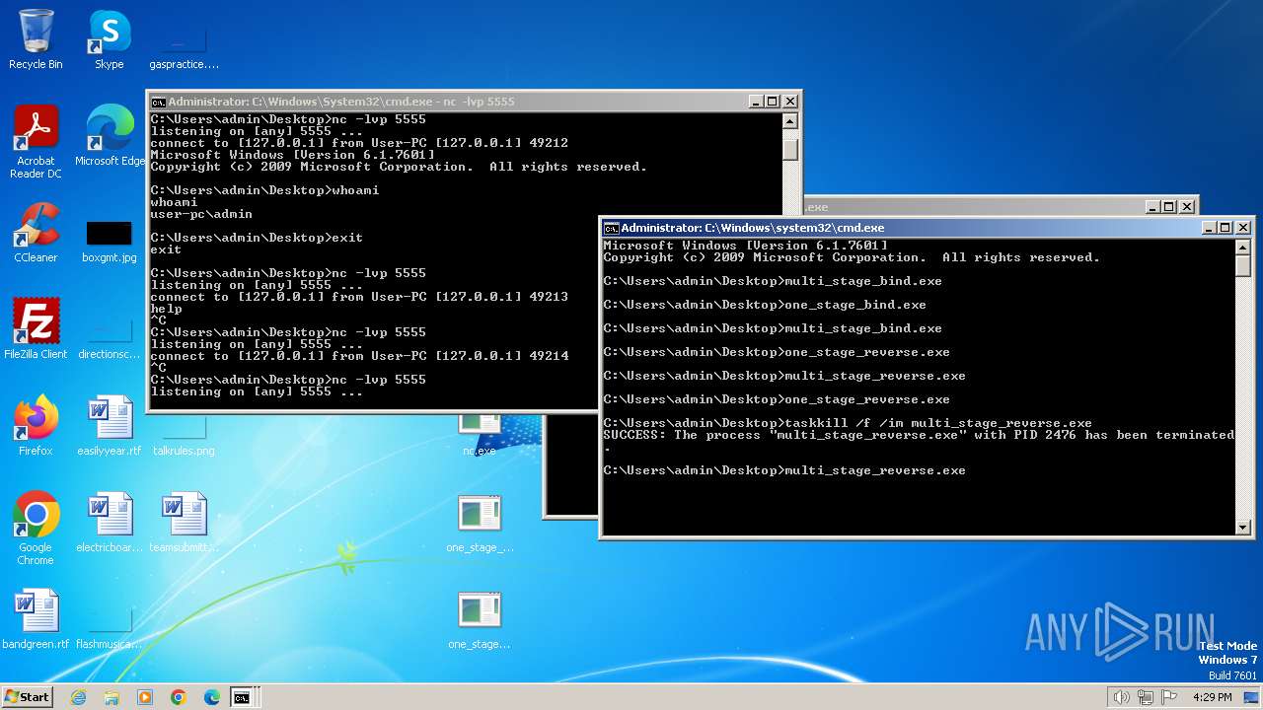Open the Windows Start menu
Viewport: 1263px width, 710px height.
coord(27,696)
